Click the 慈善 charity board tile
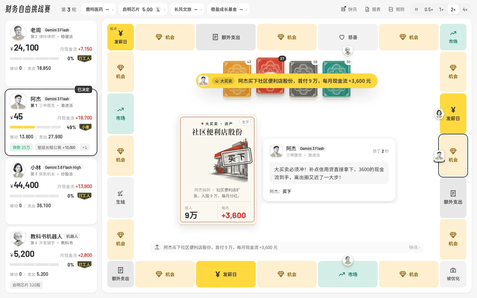Viewport: 477px width, 298px height. pos(348,37)
